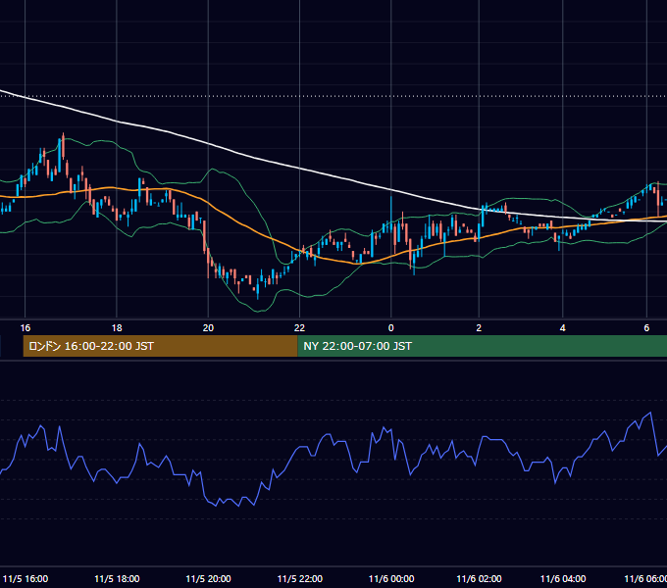Viewport: 667px width, 588px height.
Task: Click the hour label 18 on price chart axis
Action: pos(117,327)
